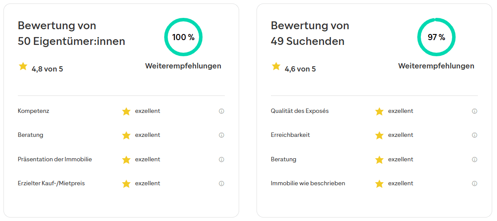Click the 97 % recommendation ring
497x221 pixels.
click(x=436, y=37)
